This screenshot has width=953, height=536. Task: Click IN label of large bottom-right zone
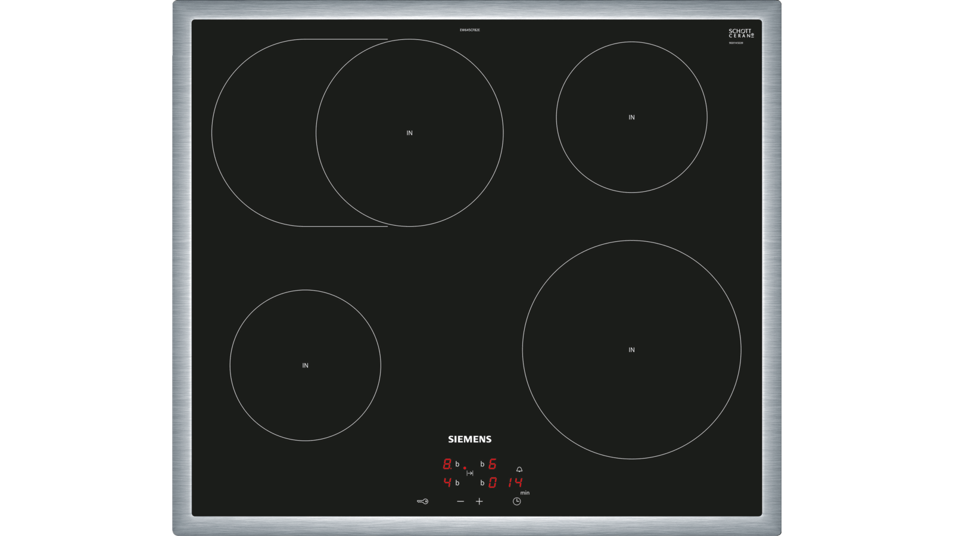click(631, 350)
